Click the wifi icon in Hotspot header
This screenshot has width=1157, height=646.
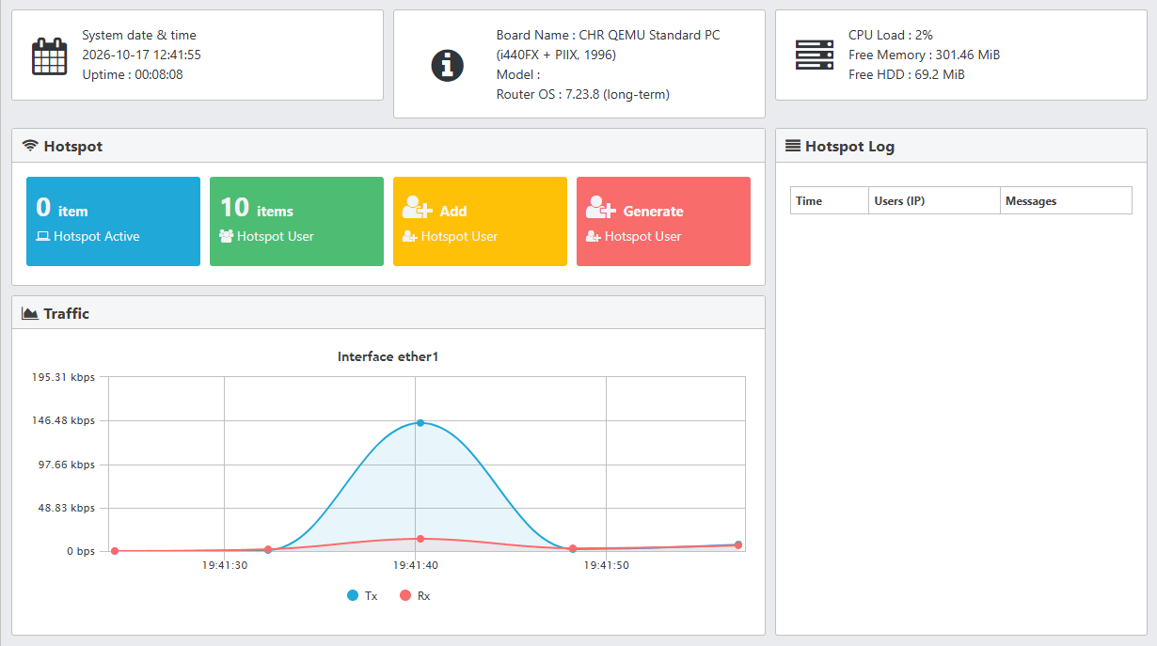(x=30, y=146)
